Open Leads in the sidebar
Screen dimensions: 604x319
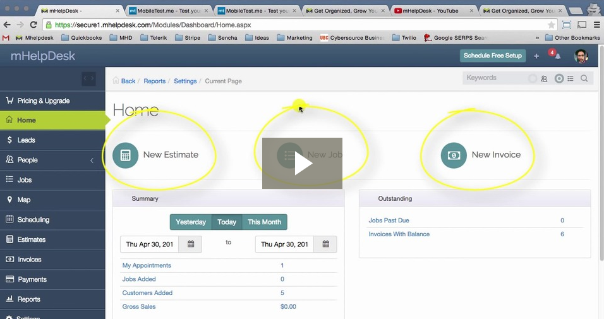52,140
